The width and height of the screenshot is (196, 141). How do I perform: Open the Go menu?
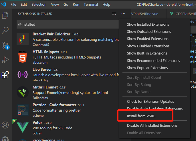pos(66,5)
